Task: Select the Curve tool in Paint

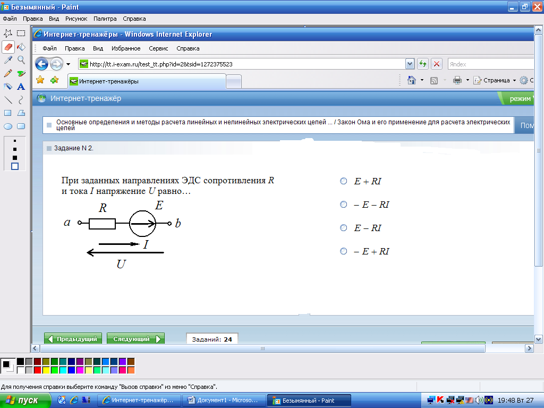Action: tap(21, 100)
